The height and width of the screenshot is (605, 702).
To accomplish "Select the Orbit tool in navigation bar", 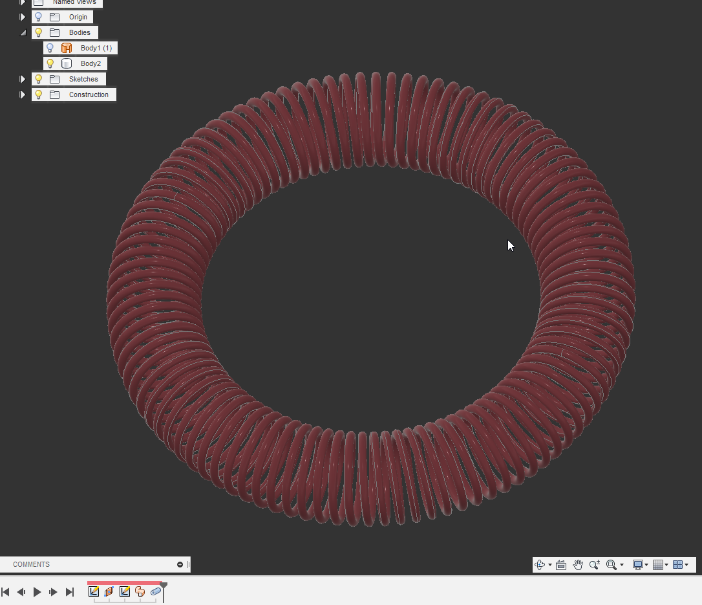I will [540, 564].
